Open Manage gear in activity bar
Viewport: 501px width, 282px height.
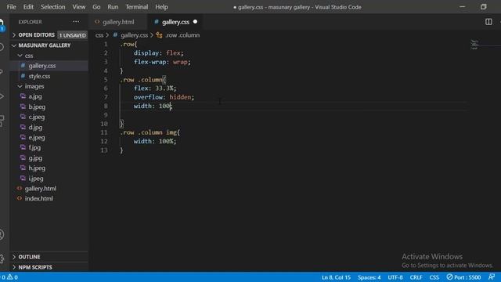[2, 258]
